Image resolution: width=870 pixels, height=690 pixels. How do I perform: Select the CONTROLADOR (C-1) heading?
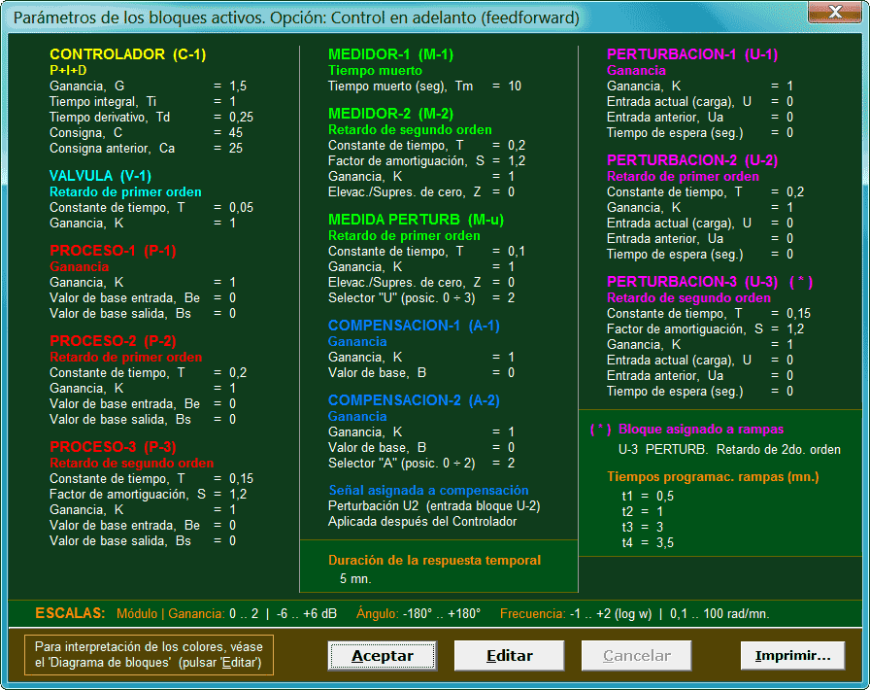click(x=127, y=55)
